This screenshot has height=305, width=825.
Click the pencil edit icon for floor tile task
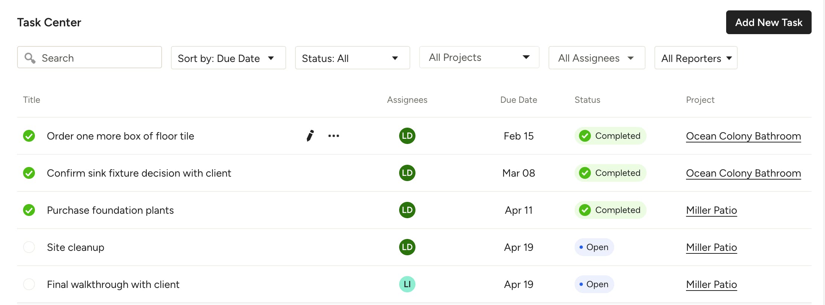310,136
